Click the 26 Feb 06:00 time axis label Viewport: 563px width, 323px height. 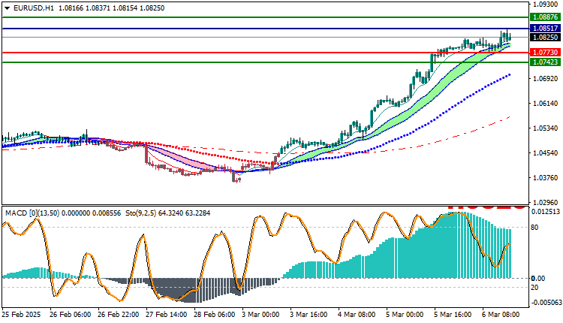click(x=70, y=315)
